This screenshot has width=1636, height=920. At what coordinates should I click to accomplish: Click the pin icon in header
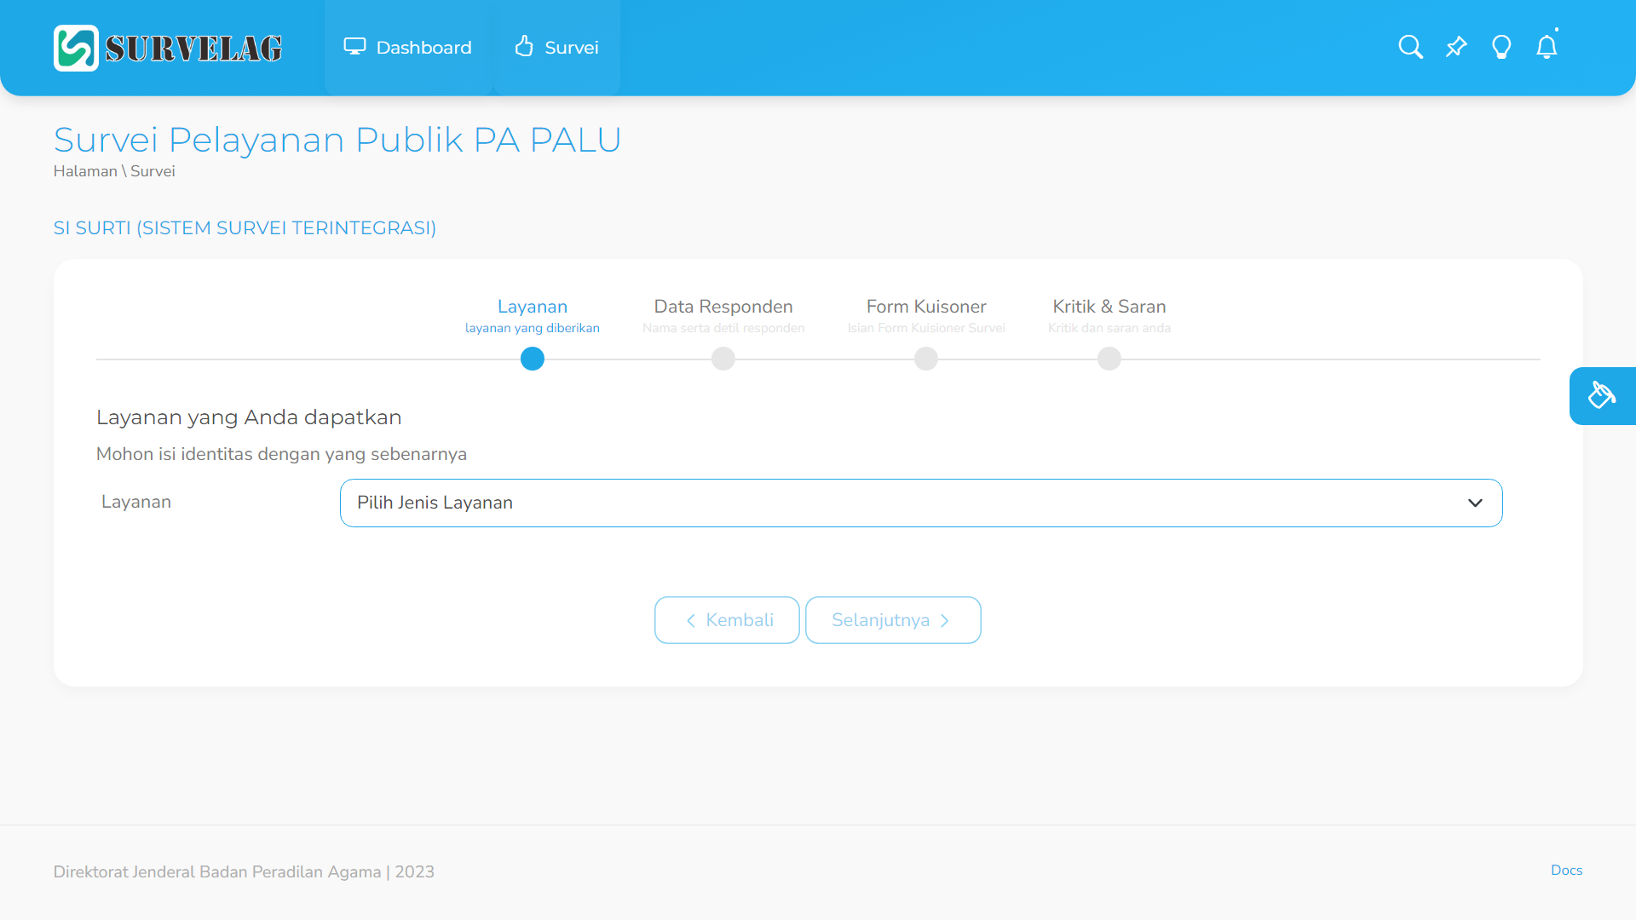(1456, 47)
